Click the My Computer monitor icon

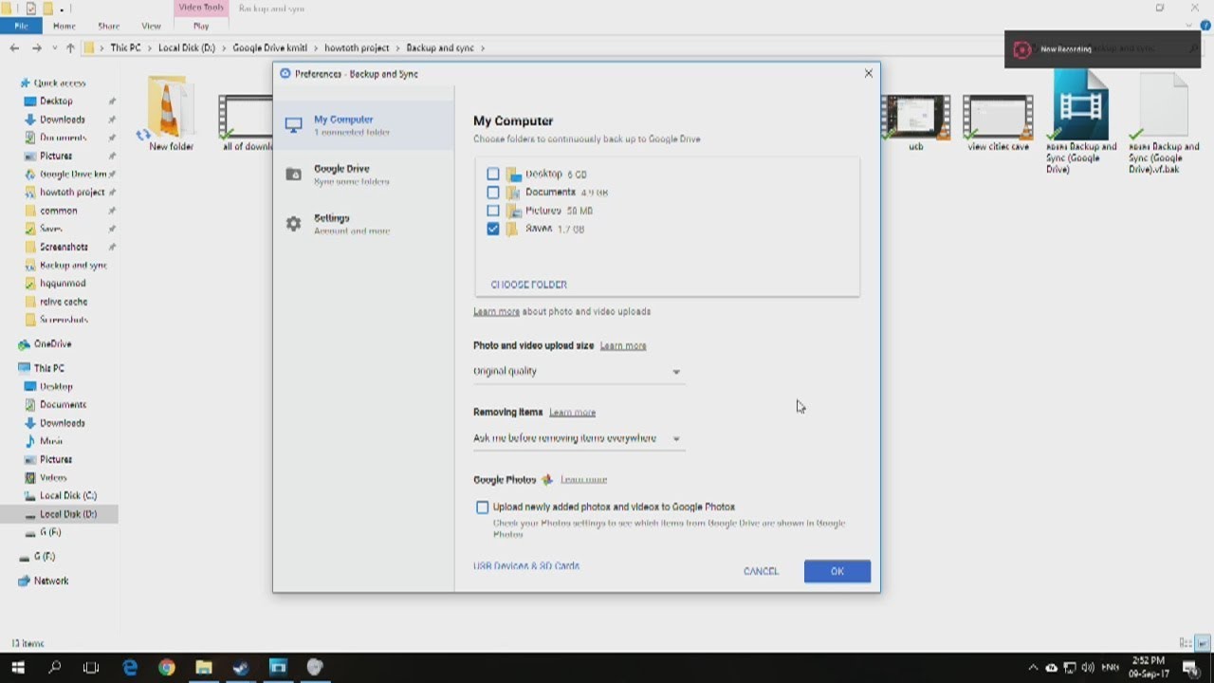[294, 125]
